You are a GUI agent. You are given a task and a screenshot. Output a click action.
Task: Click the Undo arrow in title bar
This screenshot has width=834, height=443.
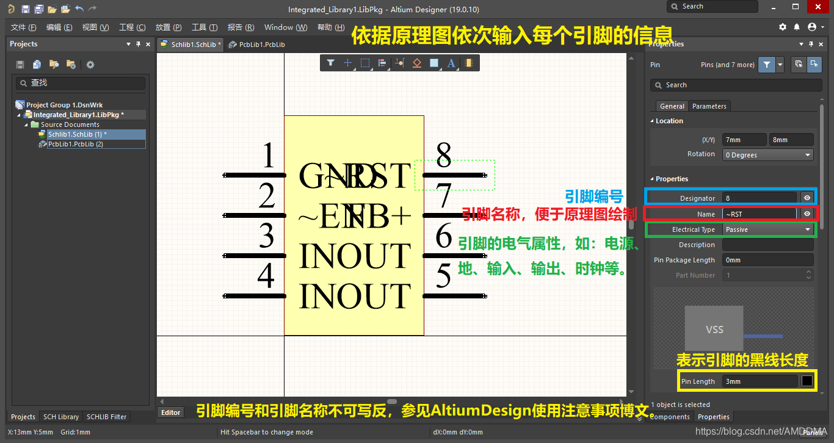(79, 9)
